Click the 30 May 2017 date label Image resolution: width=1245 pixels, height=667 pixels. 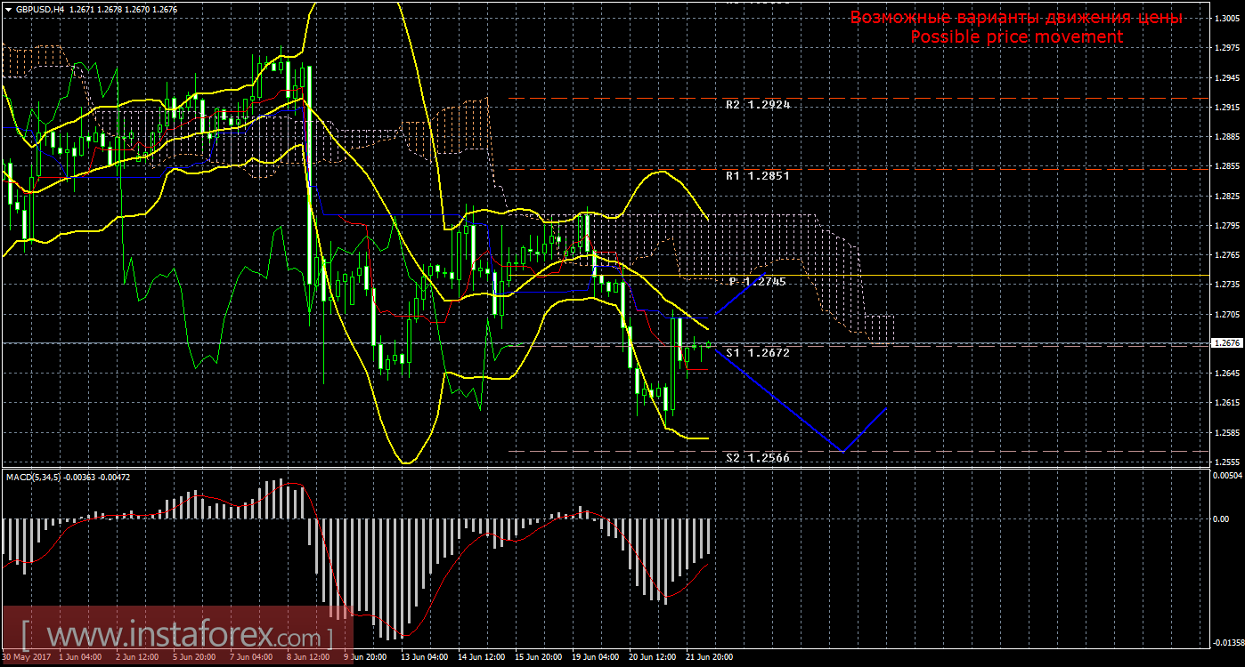pyautogui.click(x=28, y=657)
